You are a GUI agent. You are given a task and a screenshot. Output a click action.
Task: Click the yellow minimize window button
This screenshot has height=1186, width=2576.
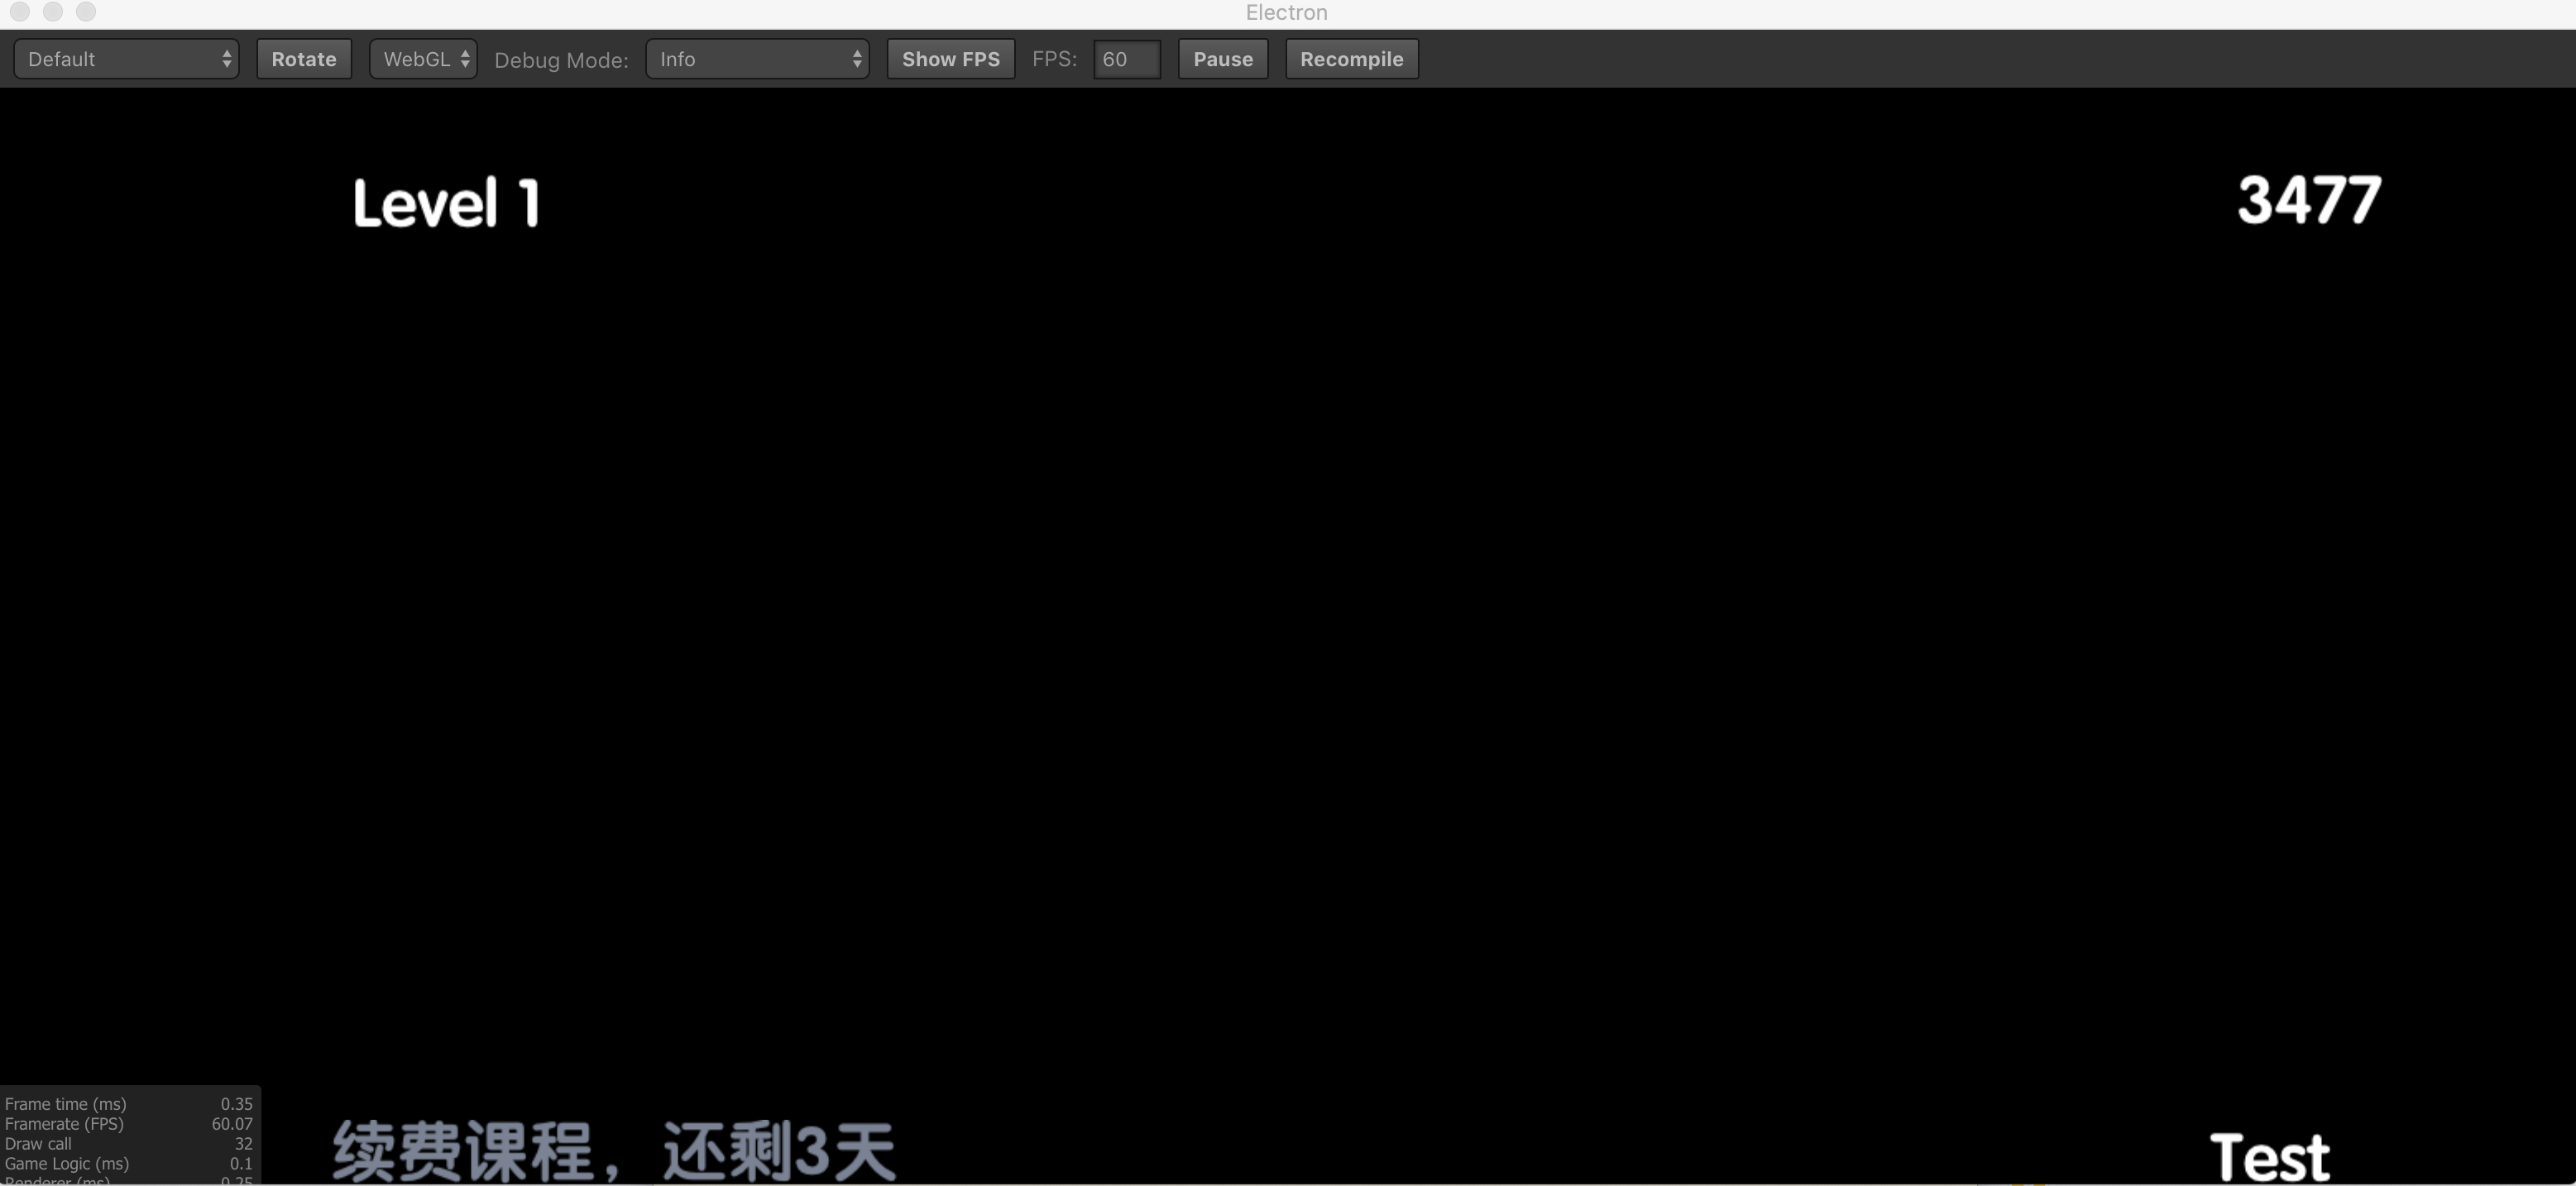coord(53,12)
